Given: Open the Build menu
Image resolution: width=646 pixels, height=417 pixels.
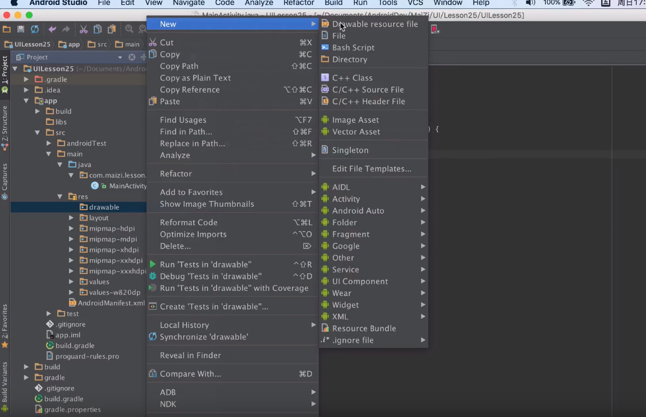Looking at the screenshot, I should click(332, 3).
